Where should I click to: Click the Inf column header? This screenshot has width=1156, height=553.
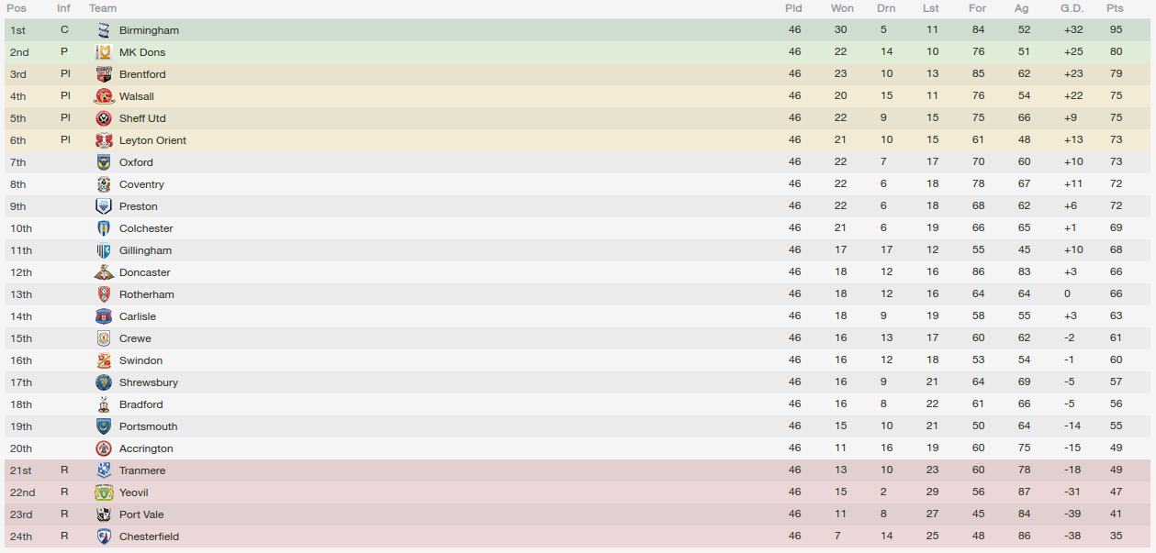[63, 8]
